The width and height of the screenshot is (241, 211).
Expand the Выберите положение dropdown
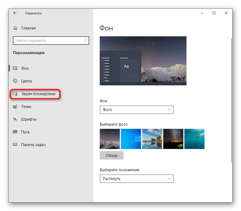[137, 179]
